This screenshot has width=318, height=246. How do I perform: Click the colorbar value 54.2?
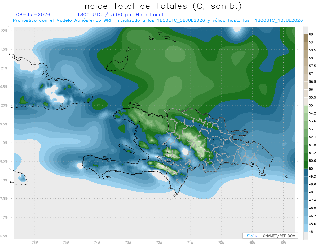pos(312,113)
